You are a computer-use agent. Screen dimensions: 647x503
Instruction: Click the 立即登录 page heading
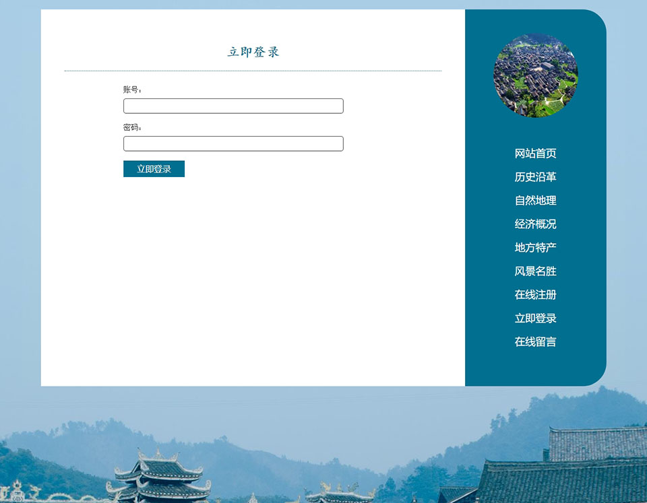tap(253, 52)
